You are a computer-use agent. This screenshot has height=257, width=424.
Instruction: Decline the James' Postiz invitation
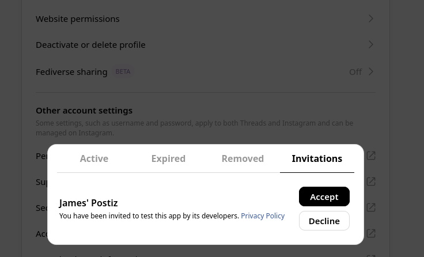point(324,221)
